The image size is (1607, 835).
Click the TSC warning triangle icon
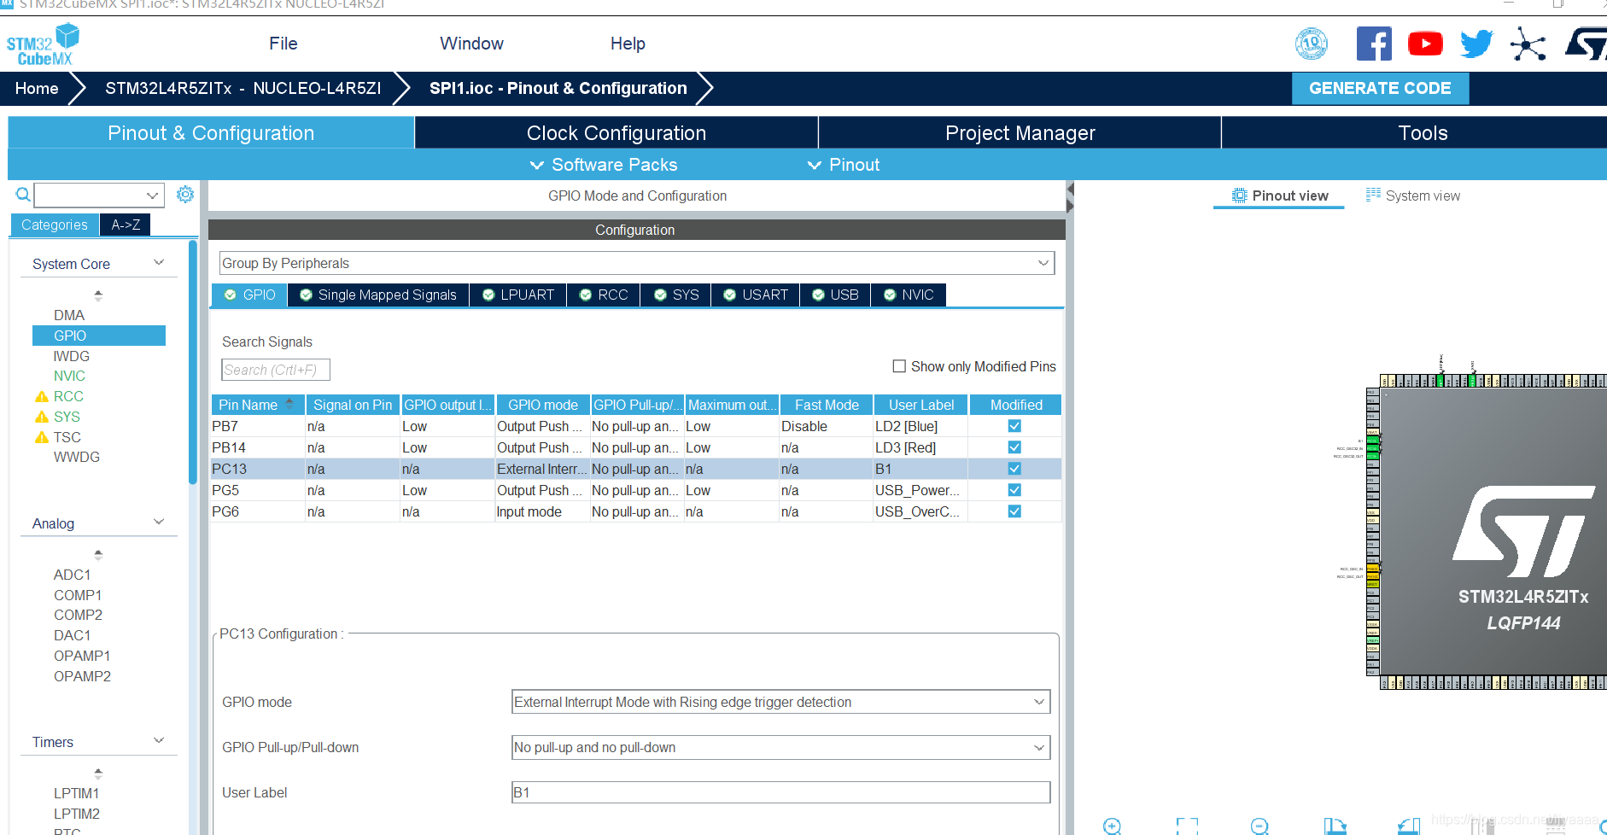tap(41, 438)
